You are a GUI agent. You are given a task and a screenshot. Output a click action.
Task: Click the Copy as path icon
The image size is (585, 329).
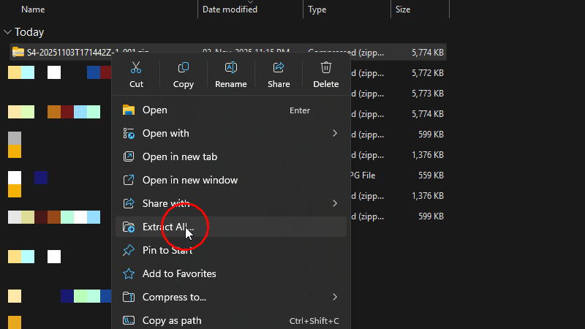pyautogui.click(x=129, y=320)
